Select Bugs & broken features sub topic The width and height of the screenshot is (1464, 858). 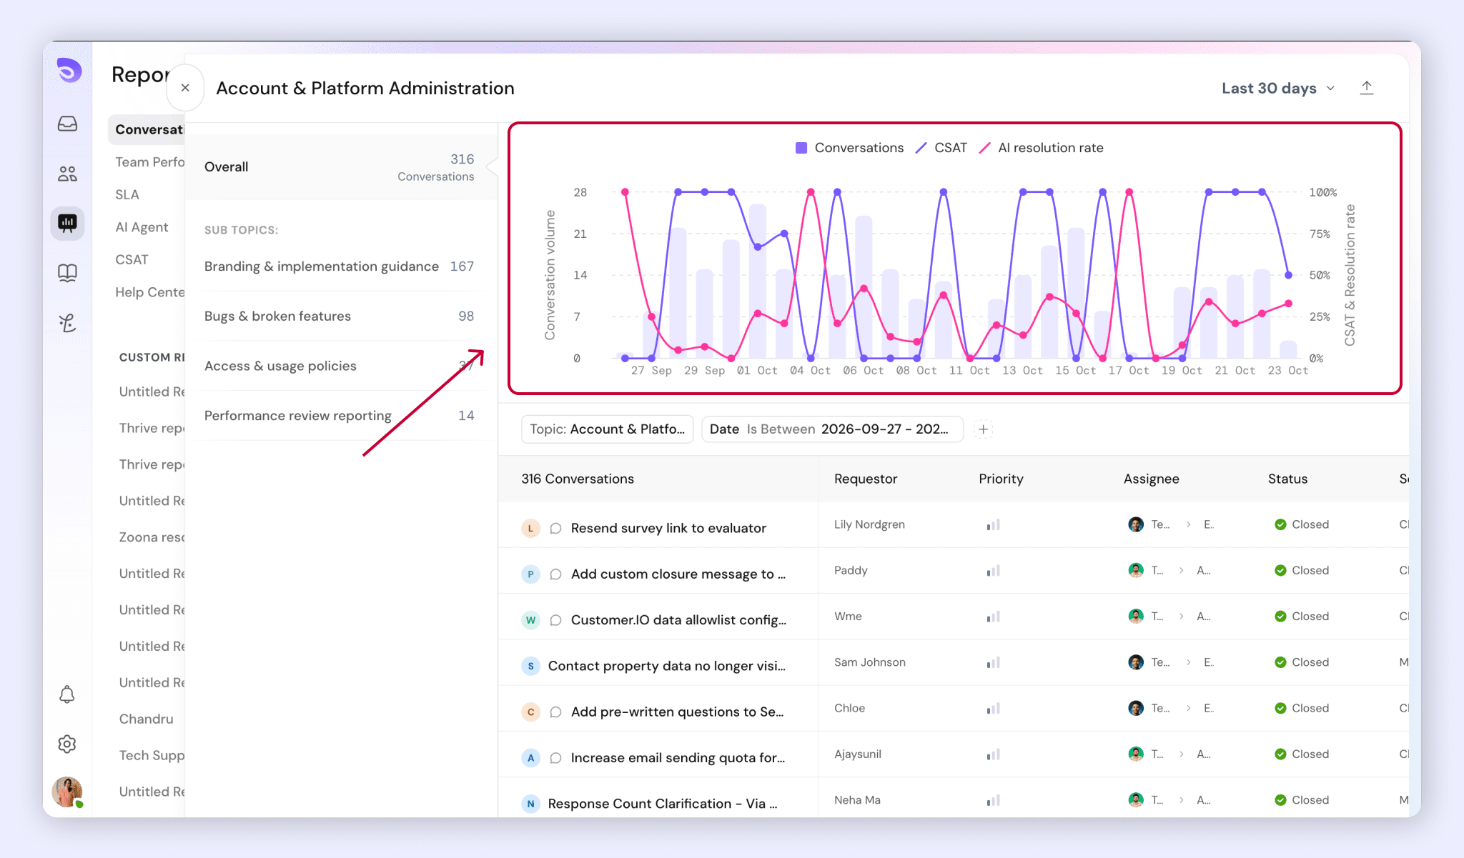pyautogui.click(x=340, y=316)
